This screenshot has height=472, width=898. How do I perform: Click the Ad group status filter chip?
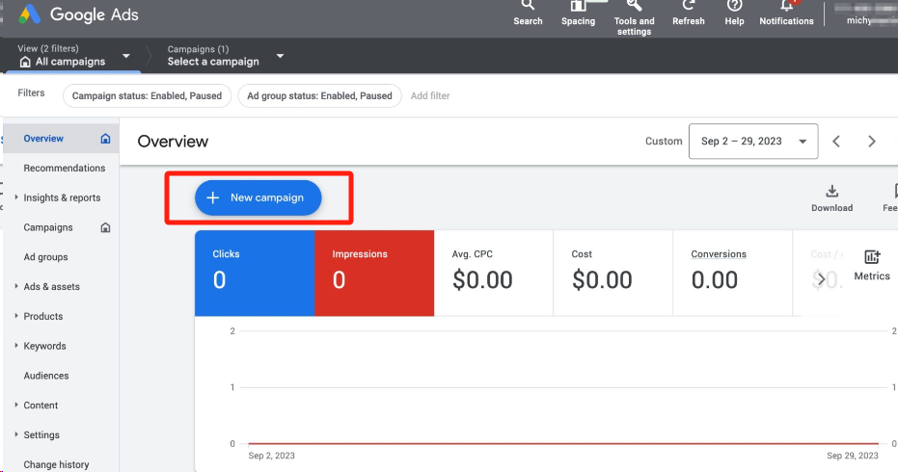pos(319,96)
